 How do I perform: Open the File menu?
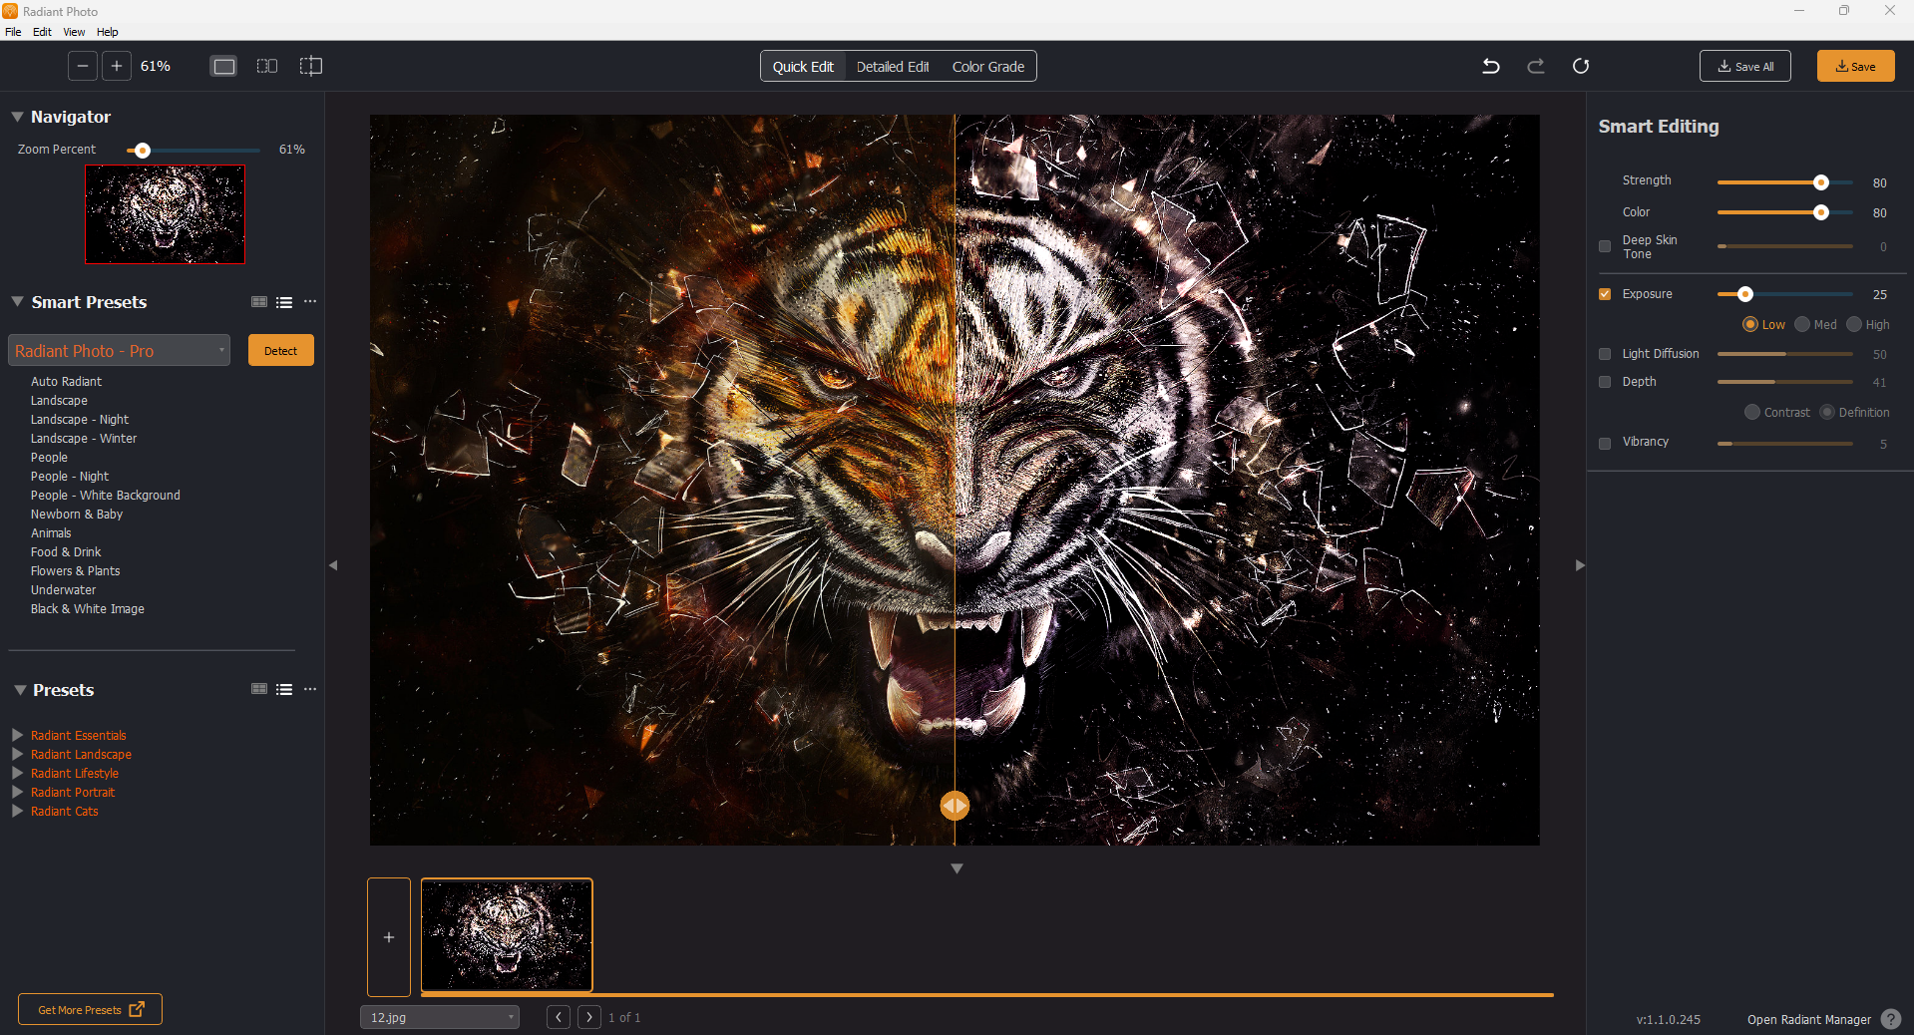coord(13,32)
